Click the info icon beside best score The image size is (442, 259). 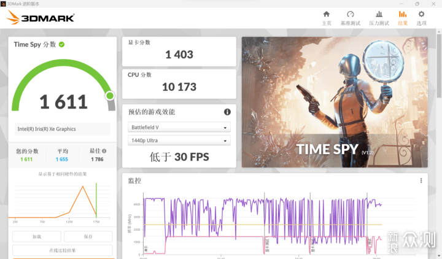104,151
